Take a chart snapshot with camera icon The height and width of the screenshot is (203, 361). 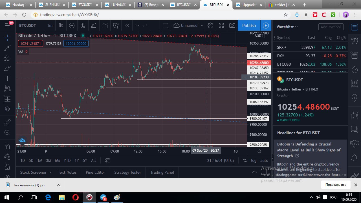(232, 25)
